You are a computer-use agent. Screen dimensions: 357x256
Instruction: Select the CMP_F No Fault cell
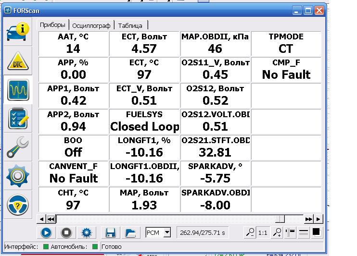click(286, 69)
